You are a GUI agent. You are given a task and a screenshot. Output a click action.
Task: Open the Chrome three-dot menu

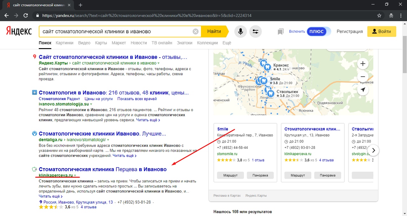click(x=400, y=15)
